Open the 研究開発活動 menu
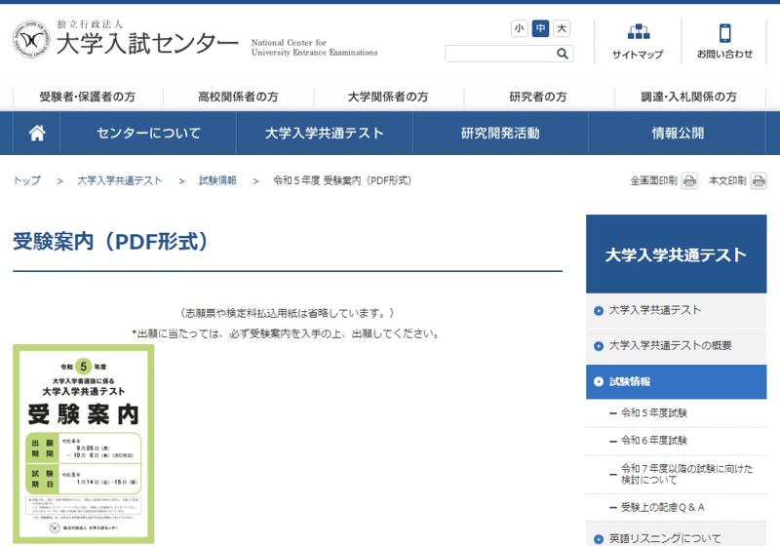This screenshot has height=546, width=780. pos(500,133)
